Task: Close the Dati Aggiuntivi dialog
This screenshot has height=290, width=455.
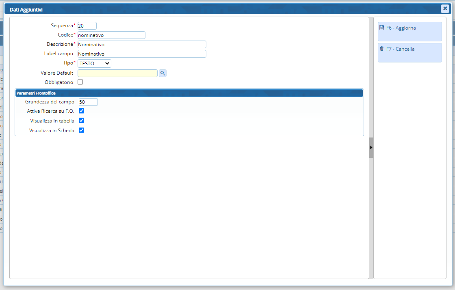Action: [x=445, y=9]
